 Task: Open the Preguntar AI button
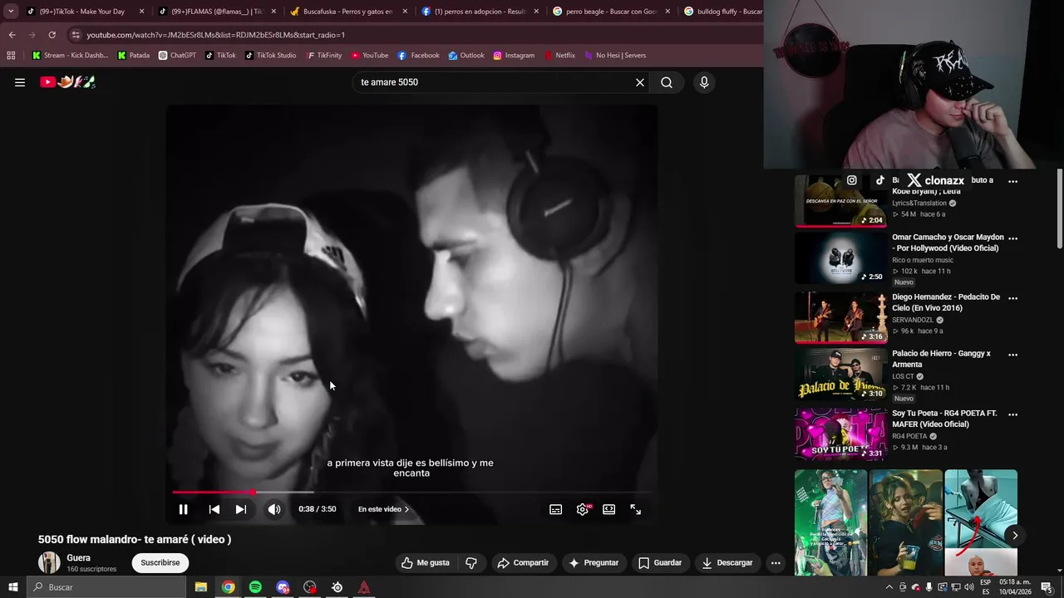[594, 562]
